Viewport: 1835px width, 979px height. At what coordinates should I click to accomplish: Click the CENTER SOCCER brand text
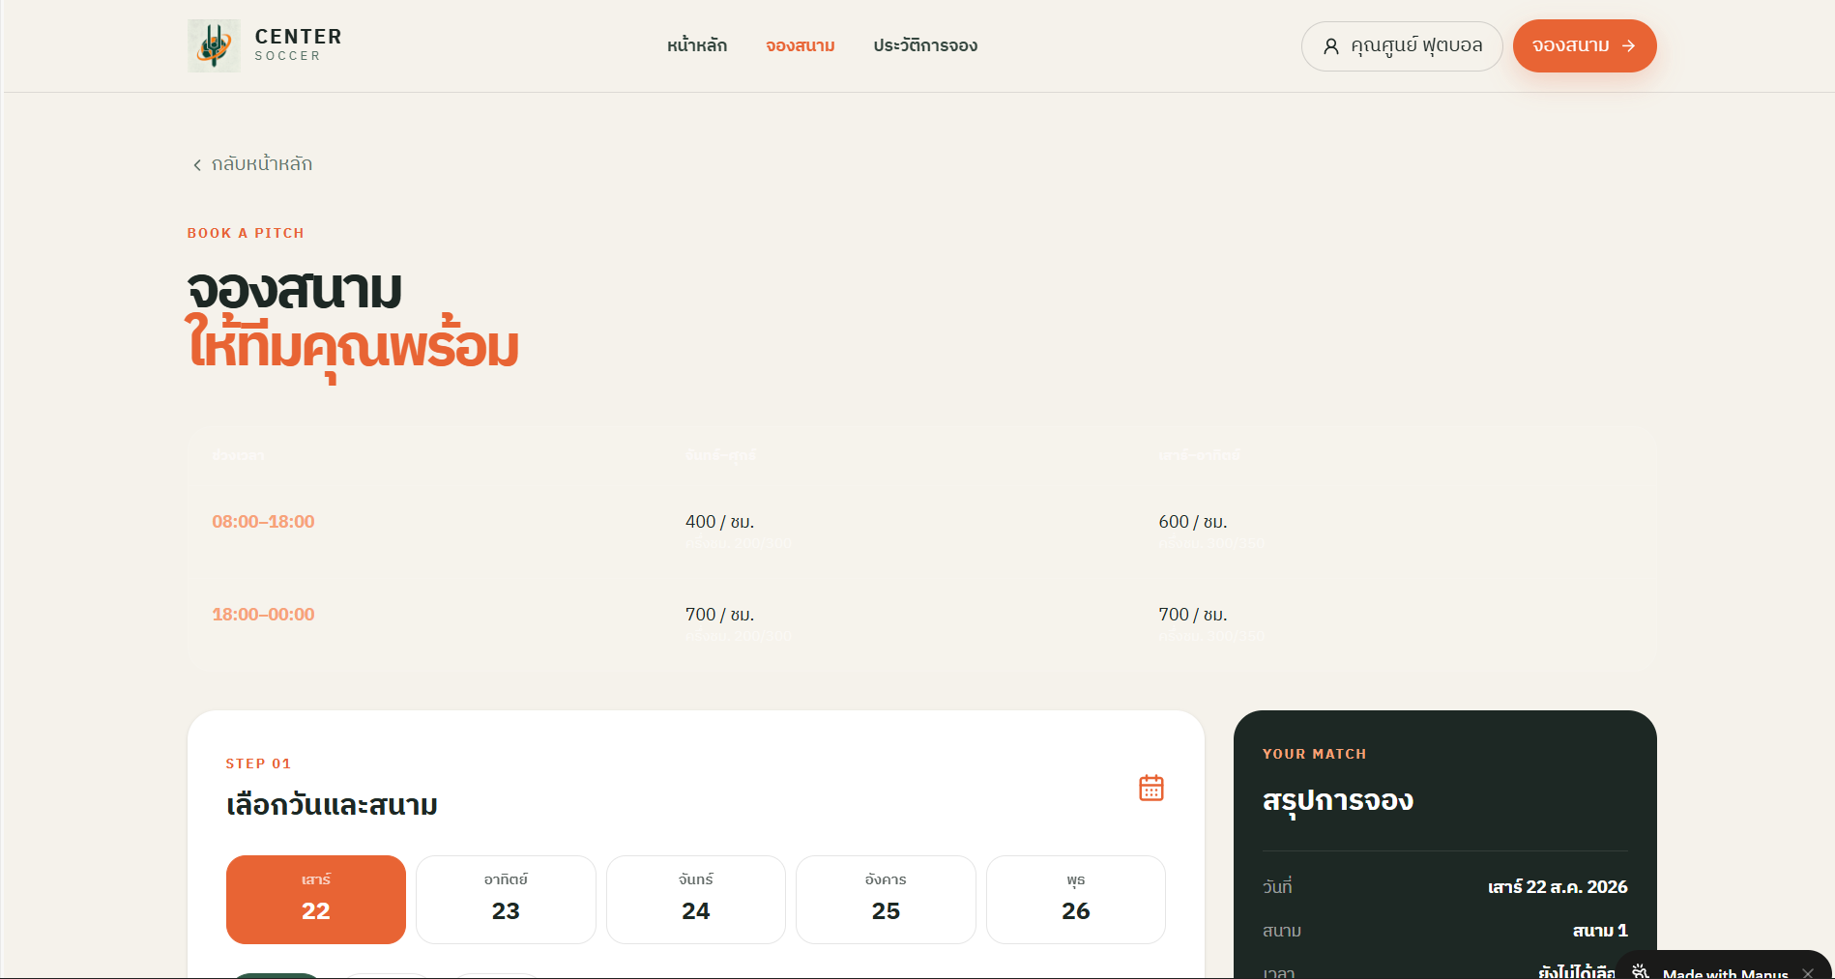tap(298, 44)
